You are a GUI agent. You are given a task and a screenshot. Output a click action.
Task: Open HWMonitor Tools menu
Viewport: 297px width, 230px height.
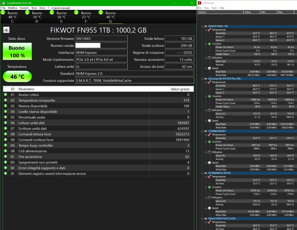[x=214, y=8]
